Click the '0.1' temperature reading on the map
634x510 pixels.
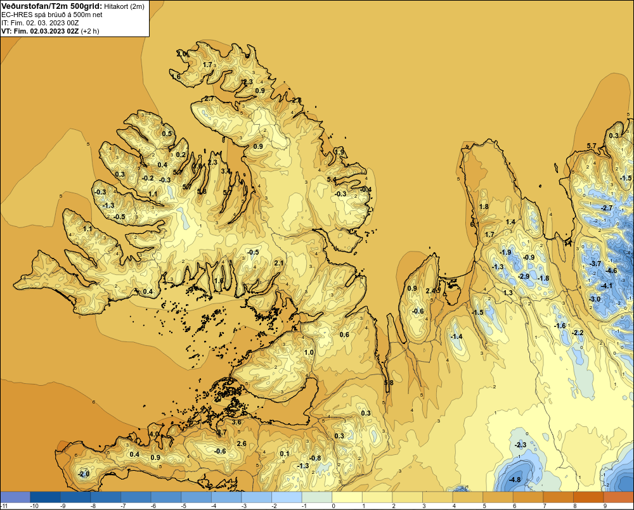285,454
